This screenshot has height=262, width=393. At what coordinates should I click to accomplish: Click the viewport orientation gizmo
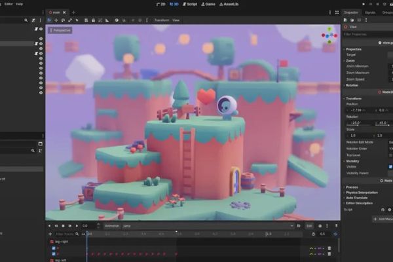330,35
